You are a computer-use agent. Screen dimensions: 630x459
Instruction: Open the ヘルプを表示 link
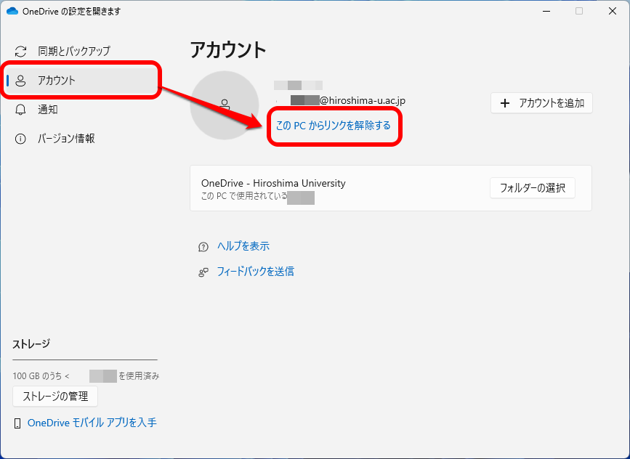[x=243, y=246]
